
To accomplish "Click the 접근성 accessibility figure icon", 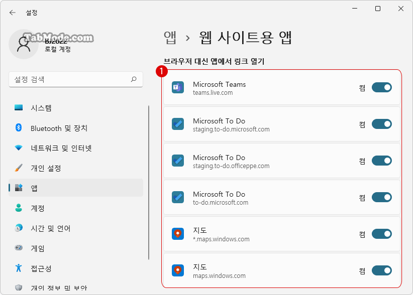I will [19, 268].
